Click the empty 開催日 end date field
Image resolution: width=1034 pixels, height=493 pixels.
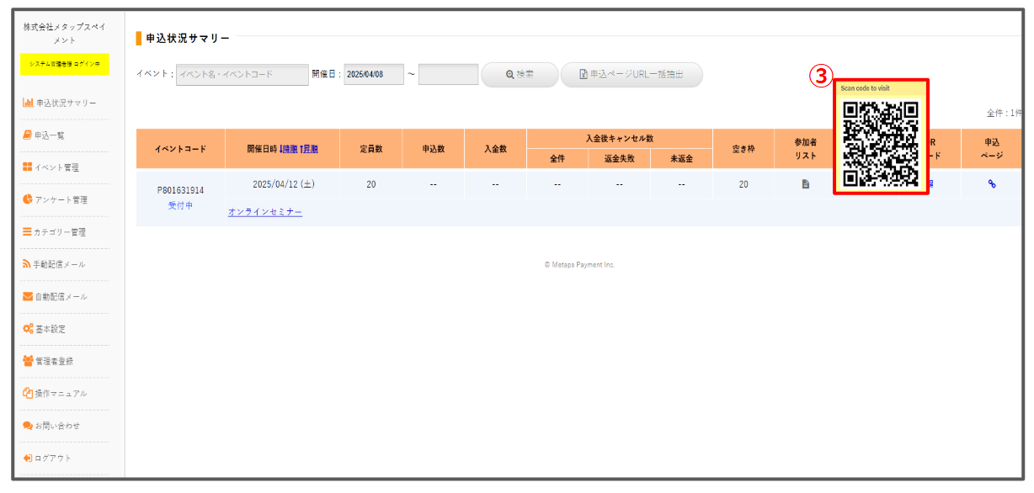coord(448,75)
